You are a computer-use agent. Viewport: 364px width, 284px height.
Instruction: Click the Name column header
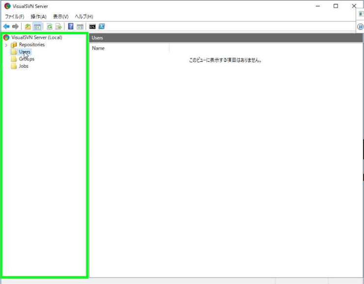[x=129, y=48]
